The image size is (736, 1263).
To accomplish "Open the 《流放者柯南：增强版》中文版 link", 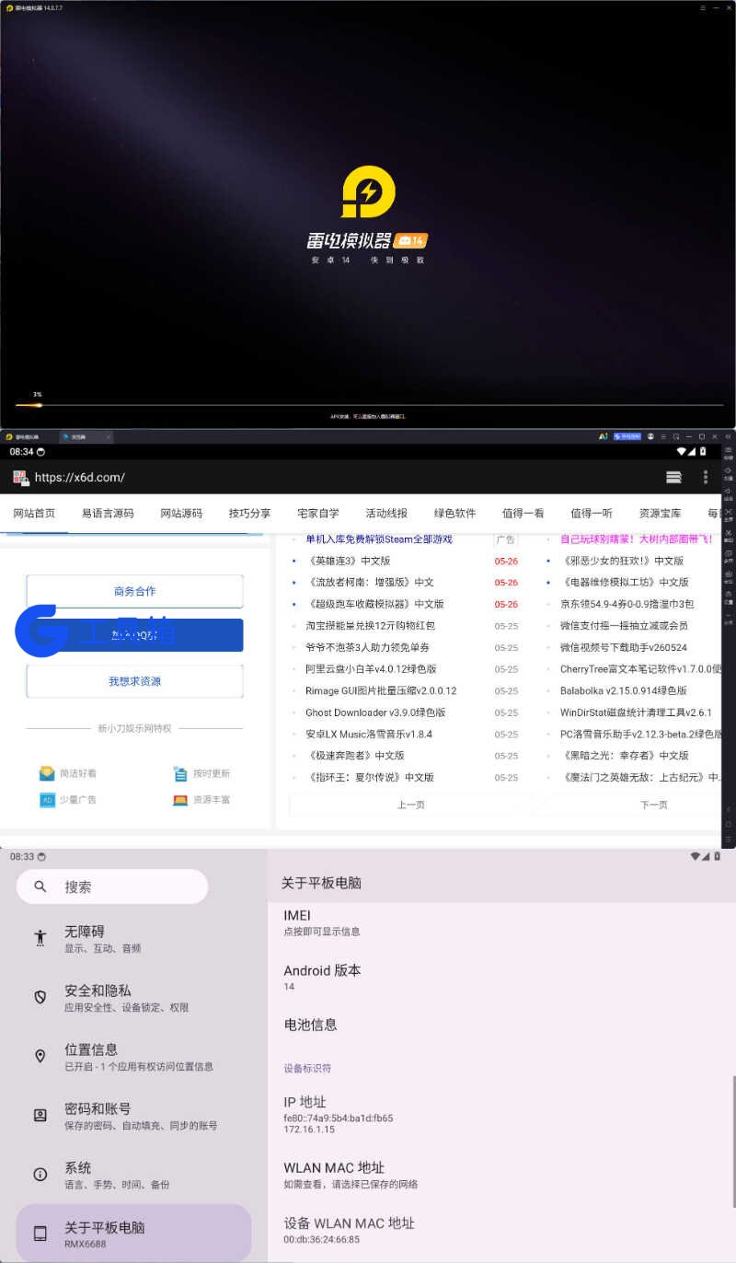I will [x=370, y=583].
